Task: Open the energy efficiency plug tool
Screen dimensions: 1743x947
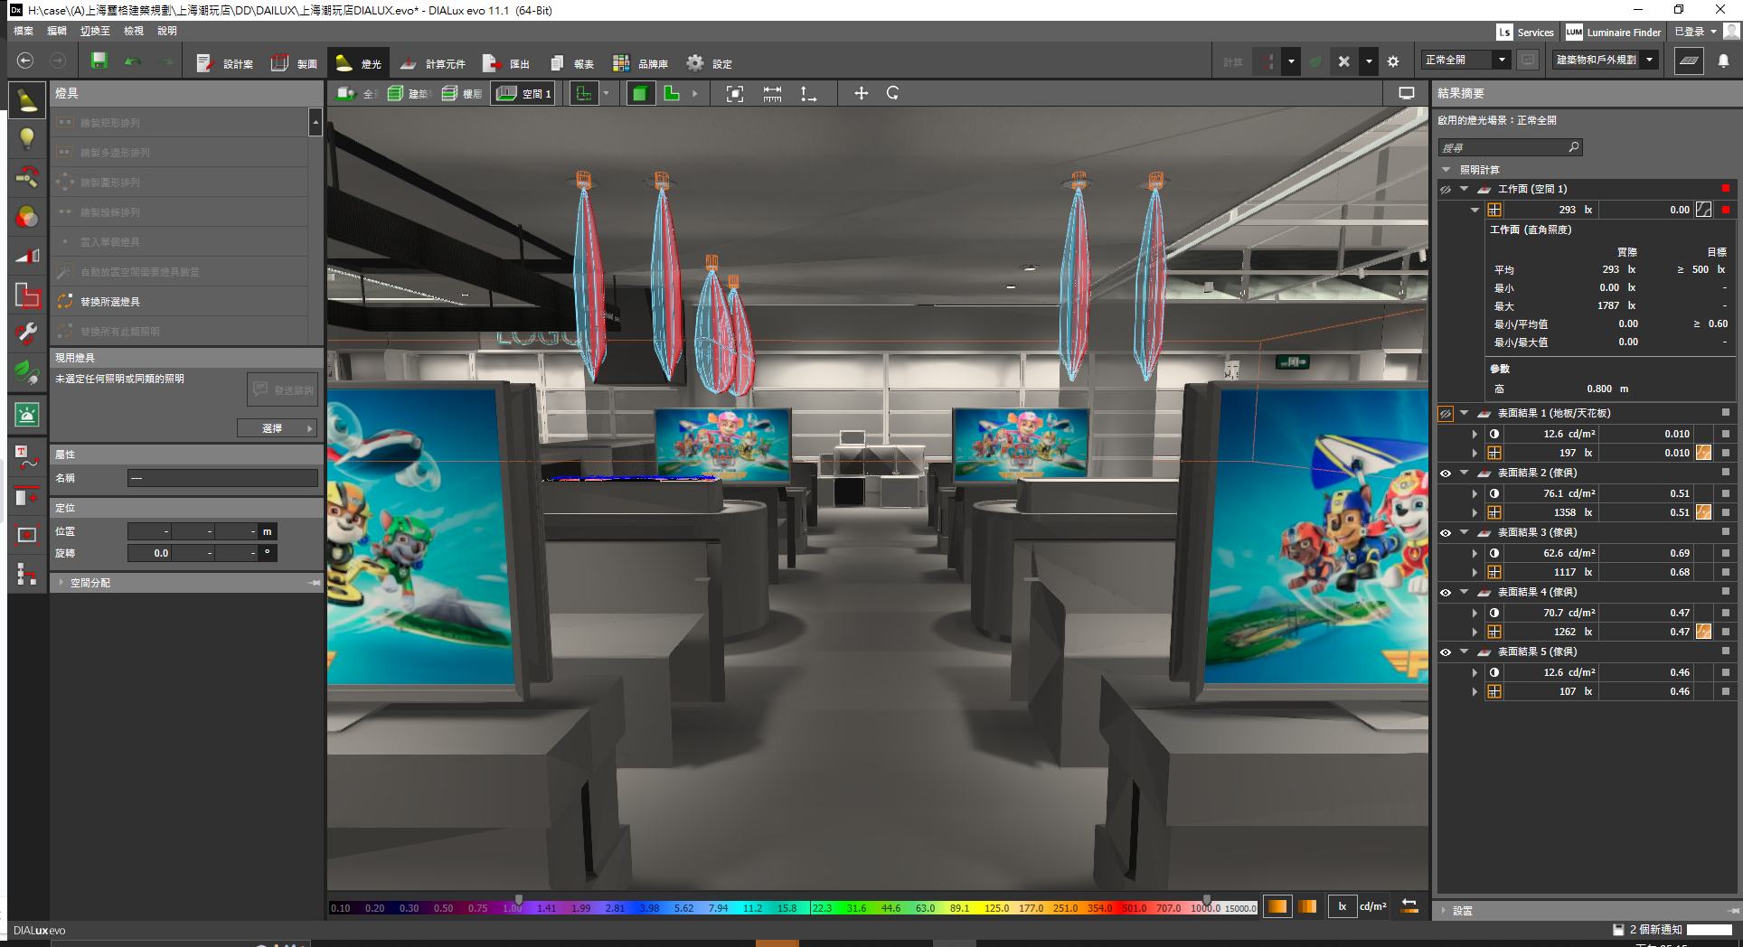Action: click(27, 371)
